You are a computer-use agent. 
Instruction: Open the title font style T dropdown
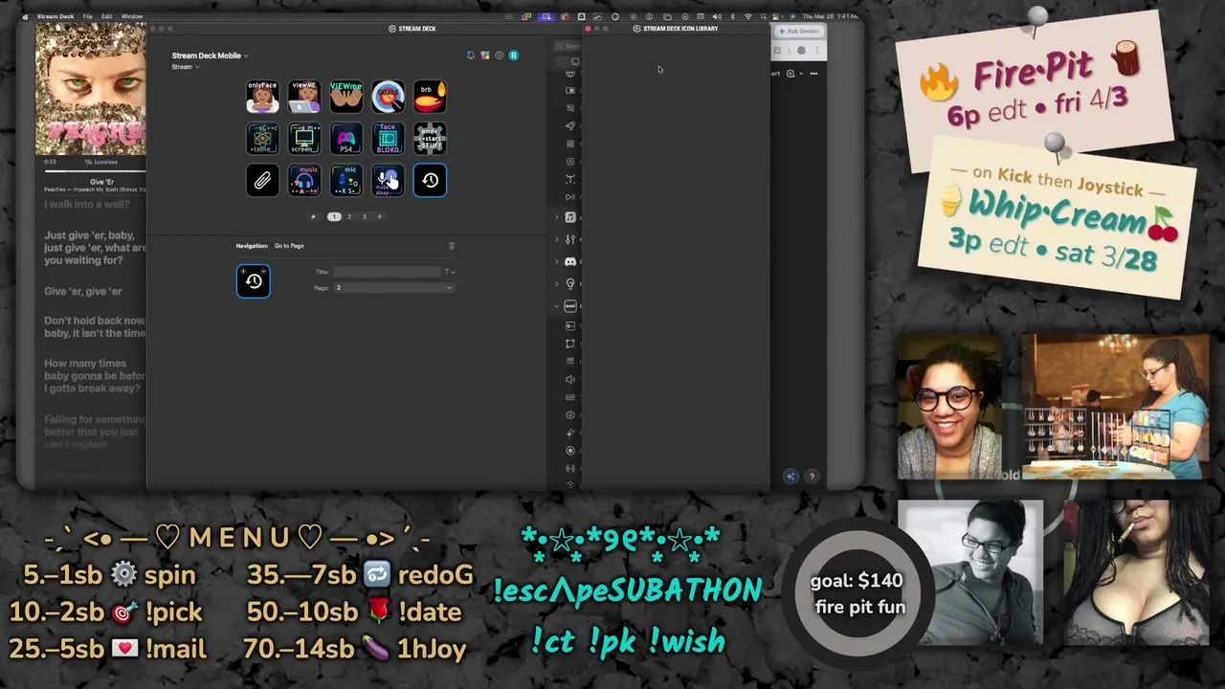coord(449,272)
